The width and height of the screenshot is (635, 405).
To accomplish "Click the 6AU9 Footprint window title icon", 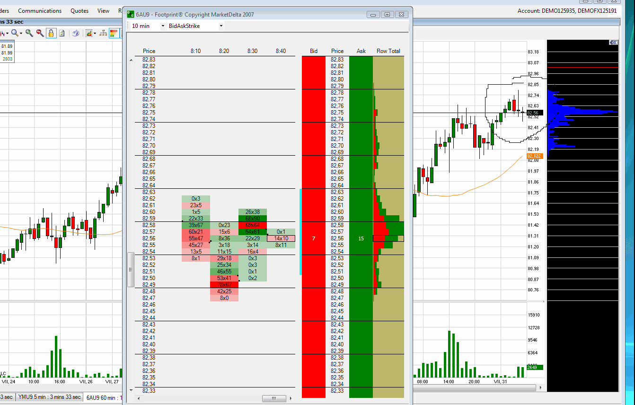I will point(131,14).
